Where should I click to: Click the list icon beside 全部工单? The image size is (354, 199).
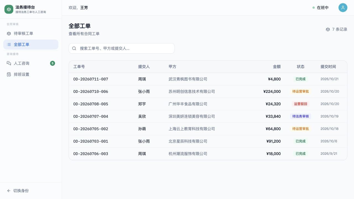pos(9,44)
